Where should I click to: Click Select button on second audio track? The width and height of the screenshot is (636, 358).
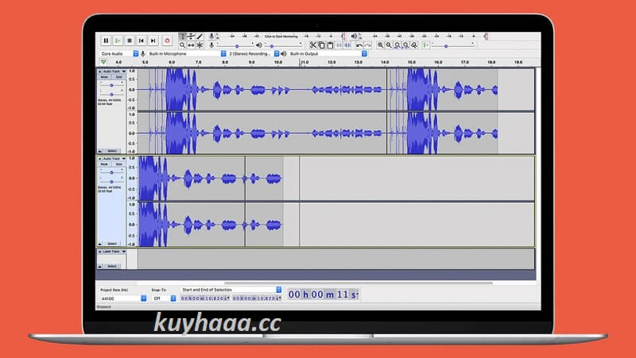point(112,244)
